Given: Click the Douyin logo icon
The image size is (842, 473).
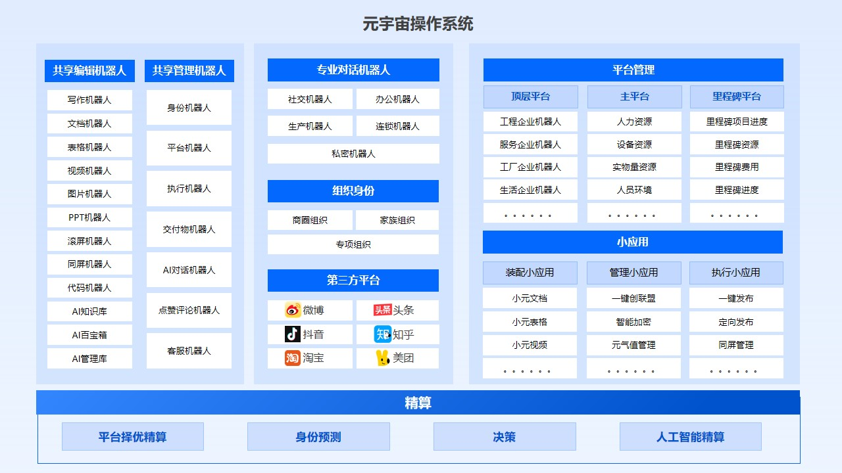Looking at the screenshot, I should pyautogui.click(x=293, y=334).
